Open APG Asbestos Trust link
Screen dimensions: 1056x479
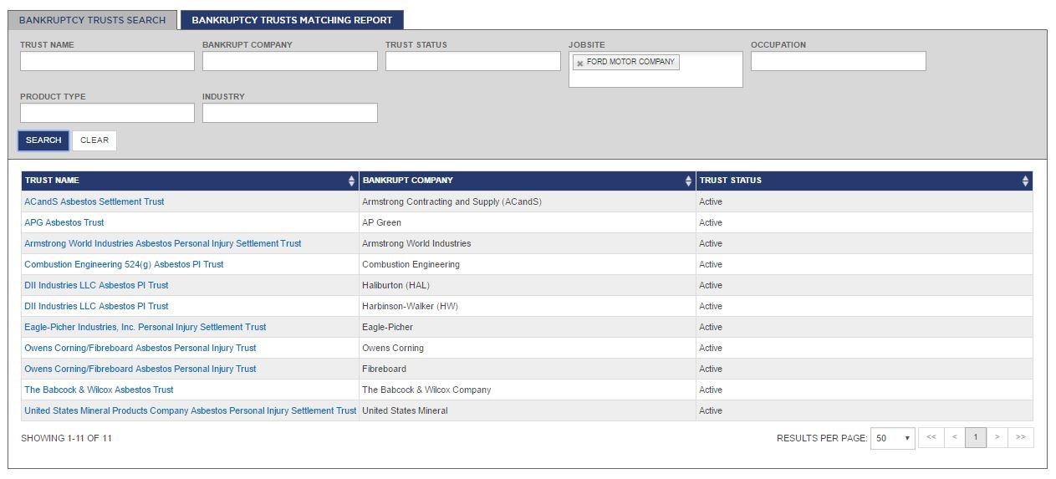coord(64,222)
